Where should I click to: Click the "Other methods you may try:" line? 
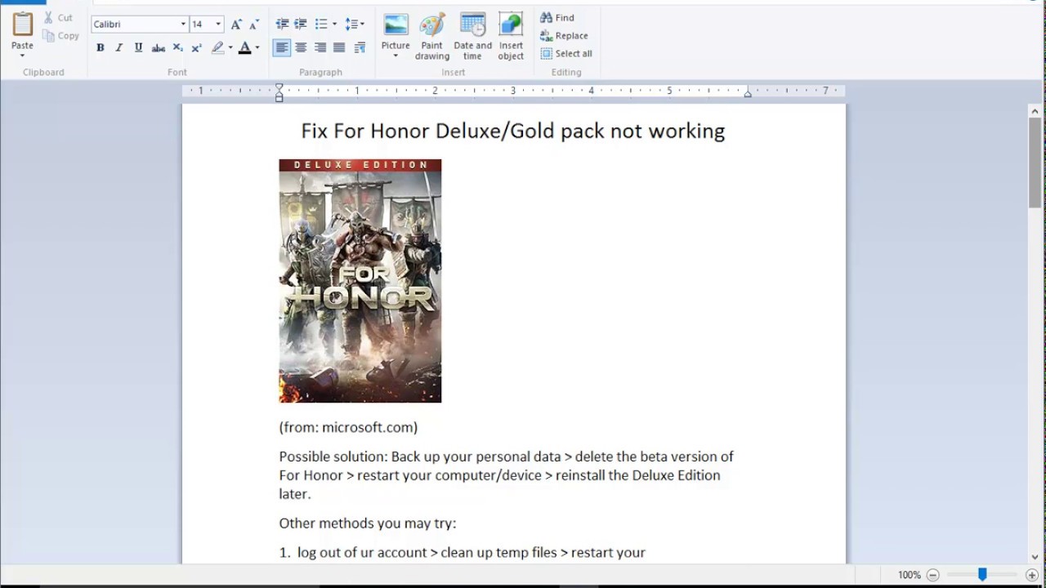pos(368,523)
